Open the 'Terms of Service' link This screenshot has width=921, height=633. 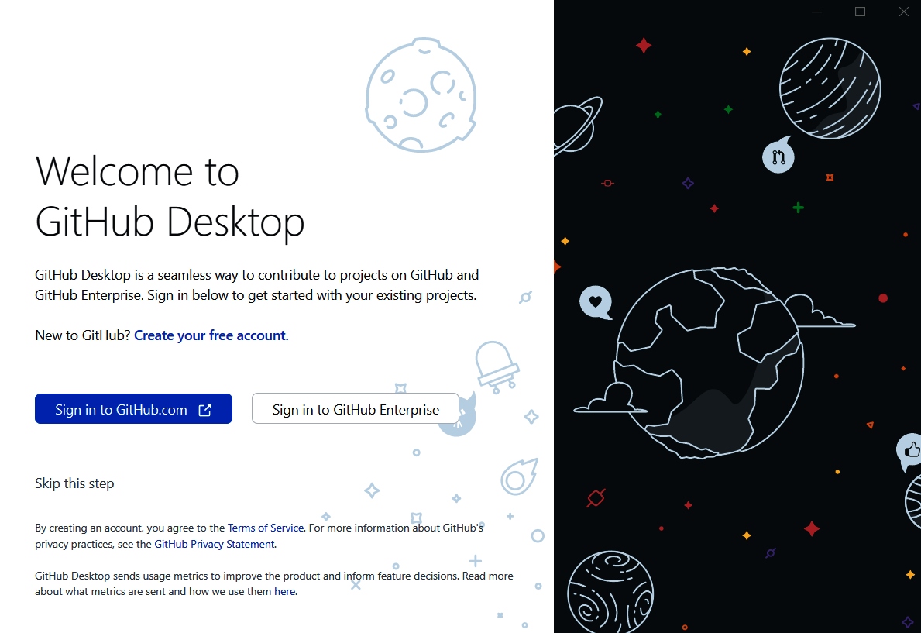coord(265,528)
